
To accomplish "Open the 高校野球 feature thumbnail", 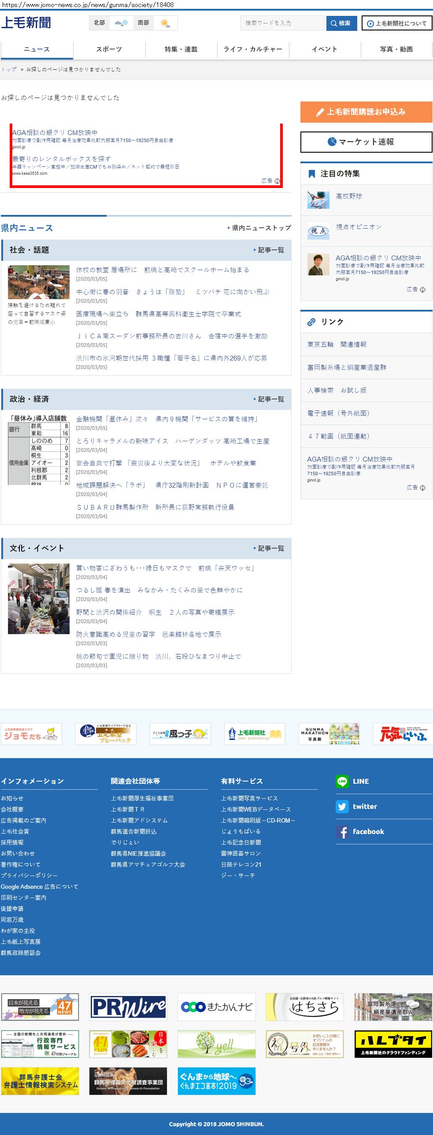I will pyautogui.click(x=318, y=200).
